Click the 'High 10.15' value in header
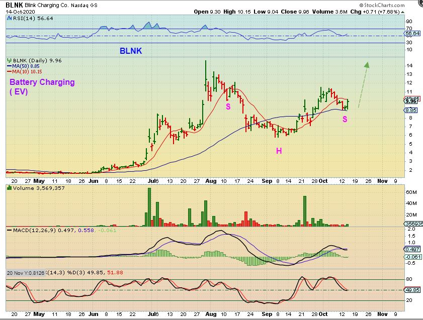Image resolution: width=423 pixels, height=320 pixels. tap(237, 12)
